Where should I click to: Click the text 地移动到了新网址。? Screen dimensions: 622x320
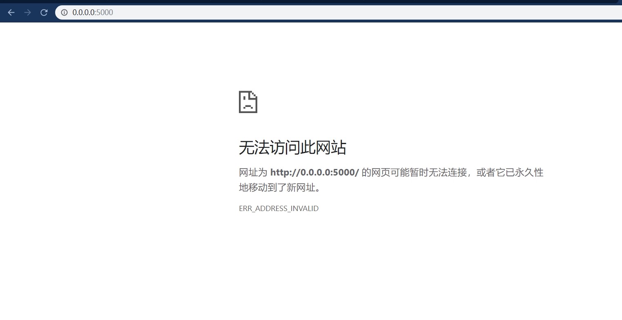point(280,188)
